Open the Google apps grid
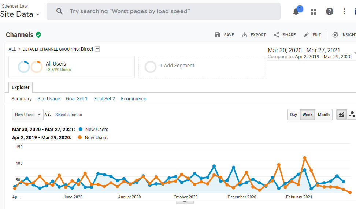The image size is (356, 209). point(313,11)
